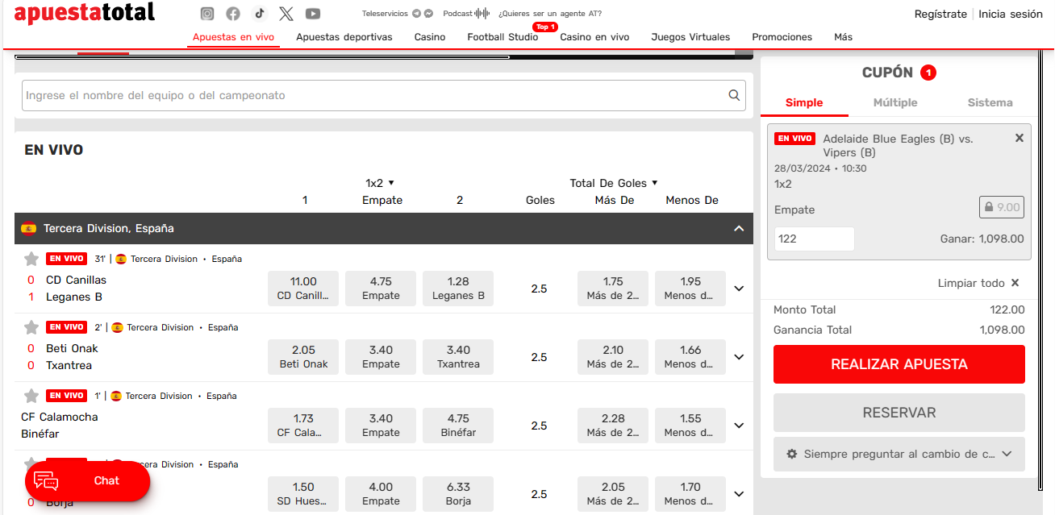The height and width of the screenshot is (515, 1055).
Task: Click the Telegram icon beside Teleservicios
Action: pyautogui.click(x=416, y=14)
